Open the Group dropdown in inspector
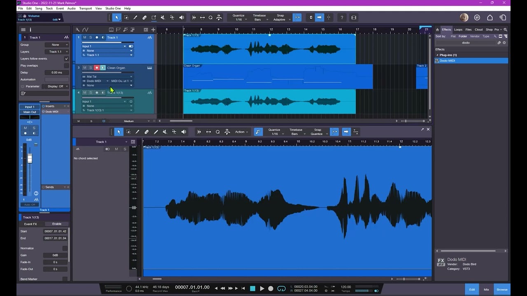This screenshot has height=296, width=527. (57, 45)
